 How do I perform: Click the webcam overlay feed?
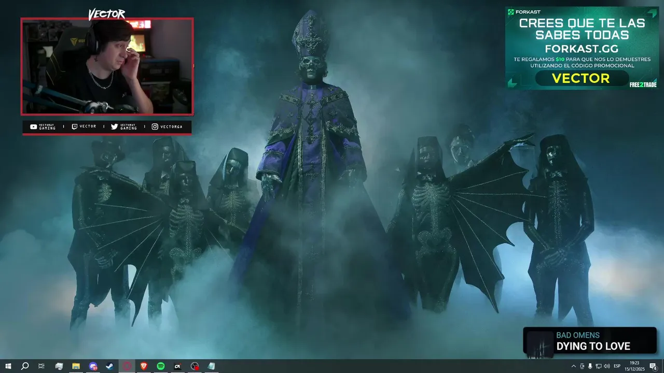coord(107,66)
